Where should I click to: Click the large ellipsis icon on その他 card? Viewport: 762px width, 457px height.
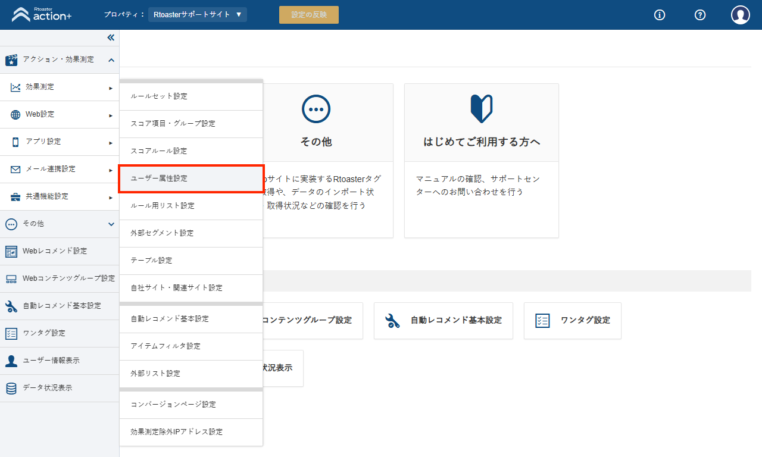tap(316, 109)
